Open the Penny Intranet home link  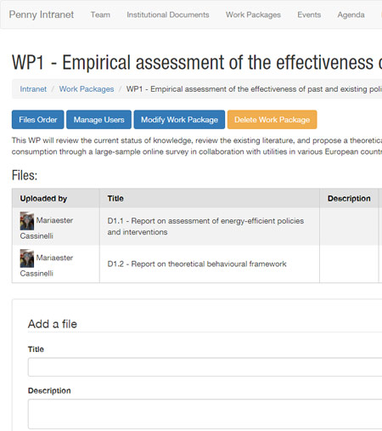click(42, 14)
